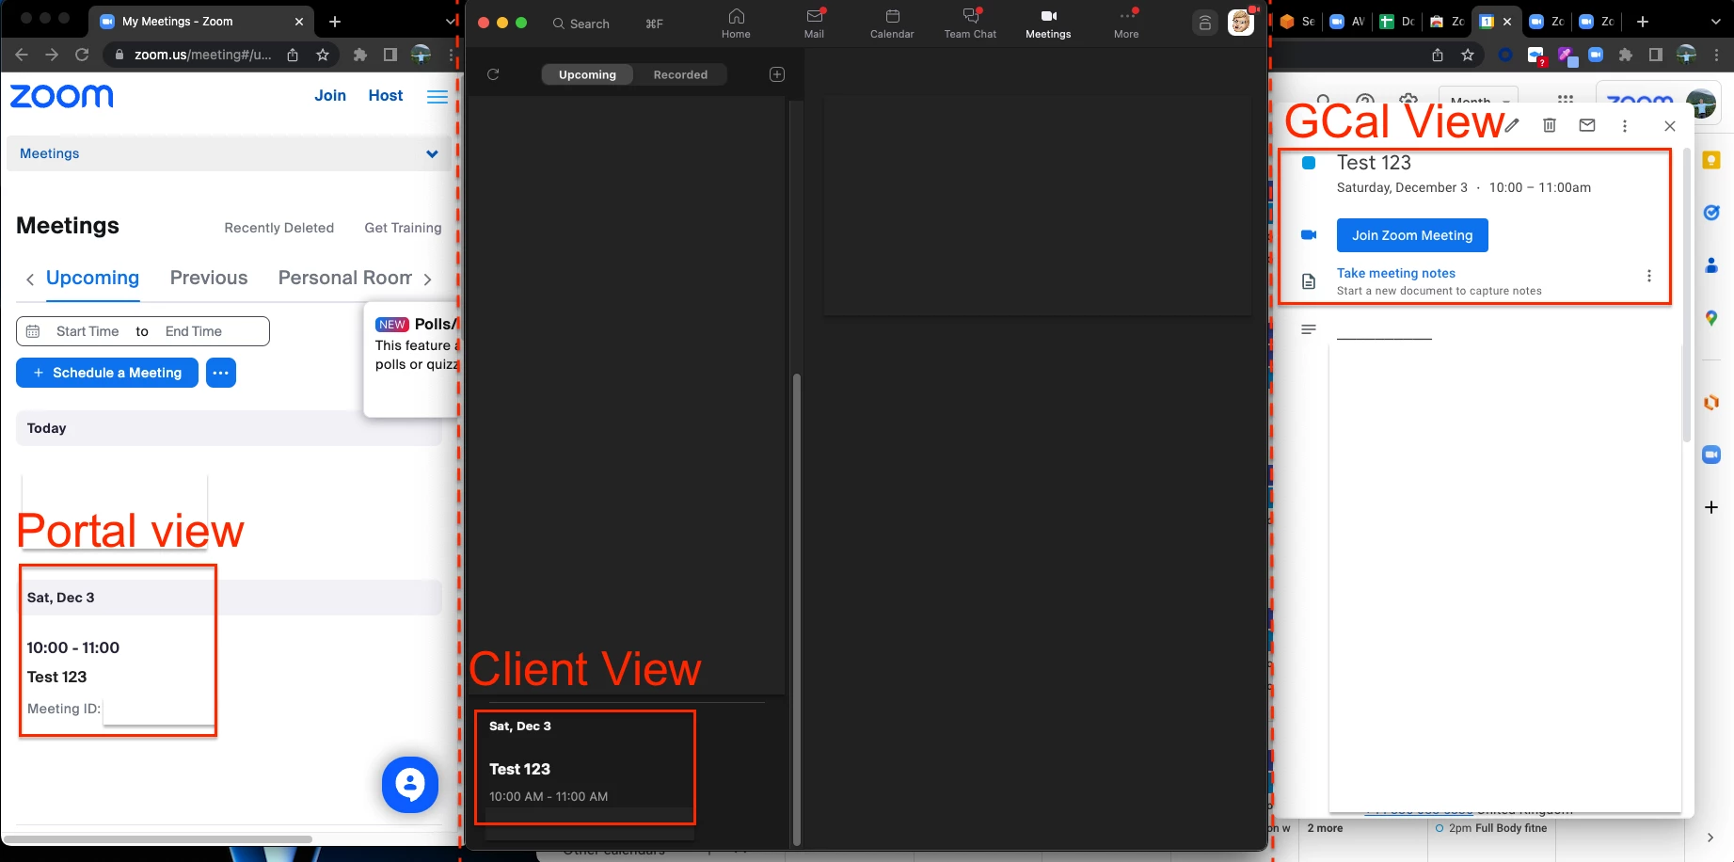The height and width of the screenshot is (862, 1734).
Task: Show more portal tabs with right chevron
Action: pyautogui.click(x=428, y=279)
